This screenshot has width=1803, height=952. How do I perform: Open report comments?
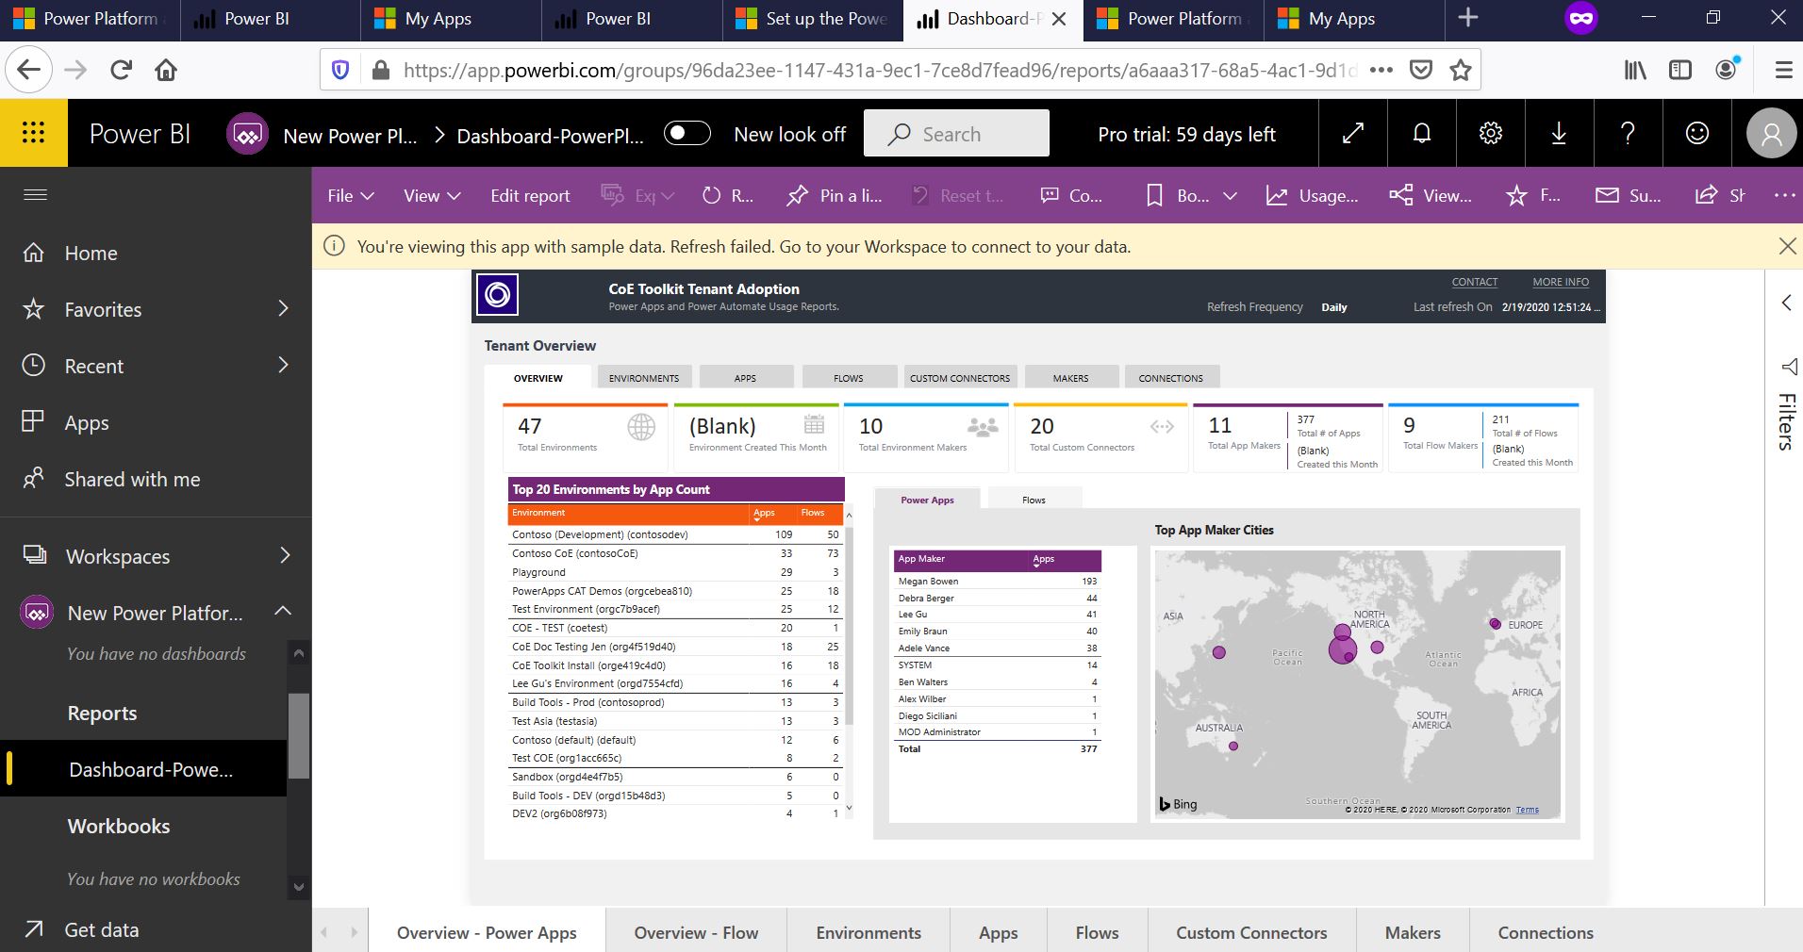tap(1072, 195)
